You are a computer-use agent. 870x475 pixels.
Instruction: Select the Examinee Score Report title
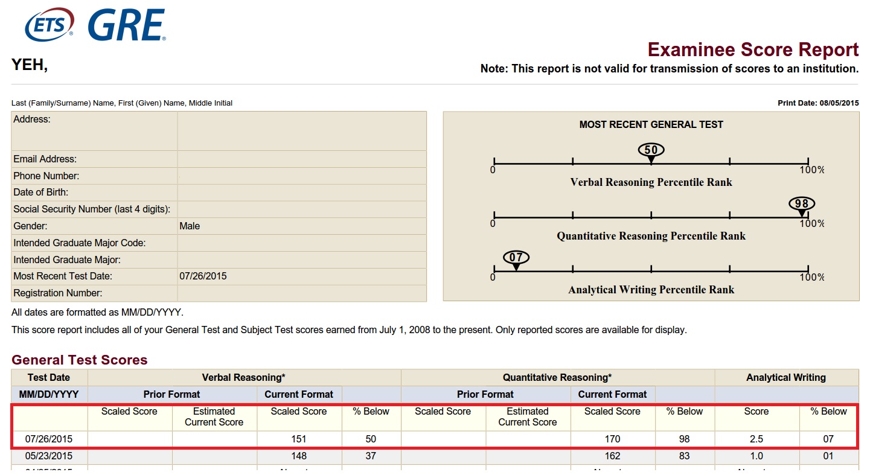753,49
